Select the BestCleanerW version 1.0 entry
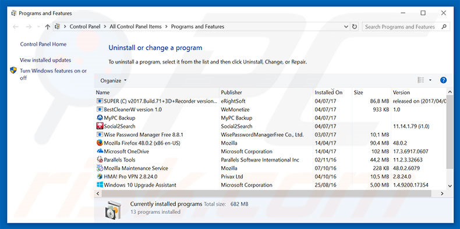Image resolution: width=460 pixels, height=229 pixels. click(133, 109)
